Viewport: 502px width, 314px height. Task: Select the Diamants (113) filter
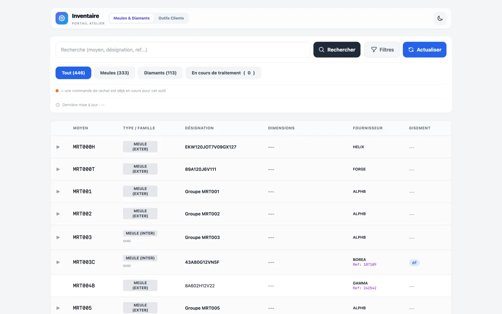point(160,73)
